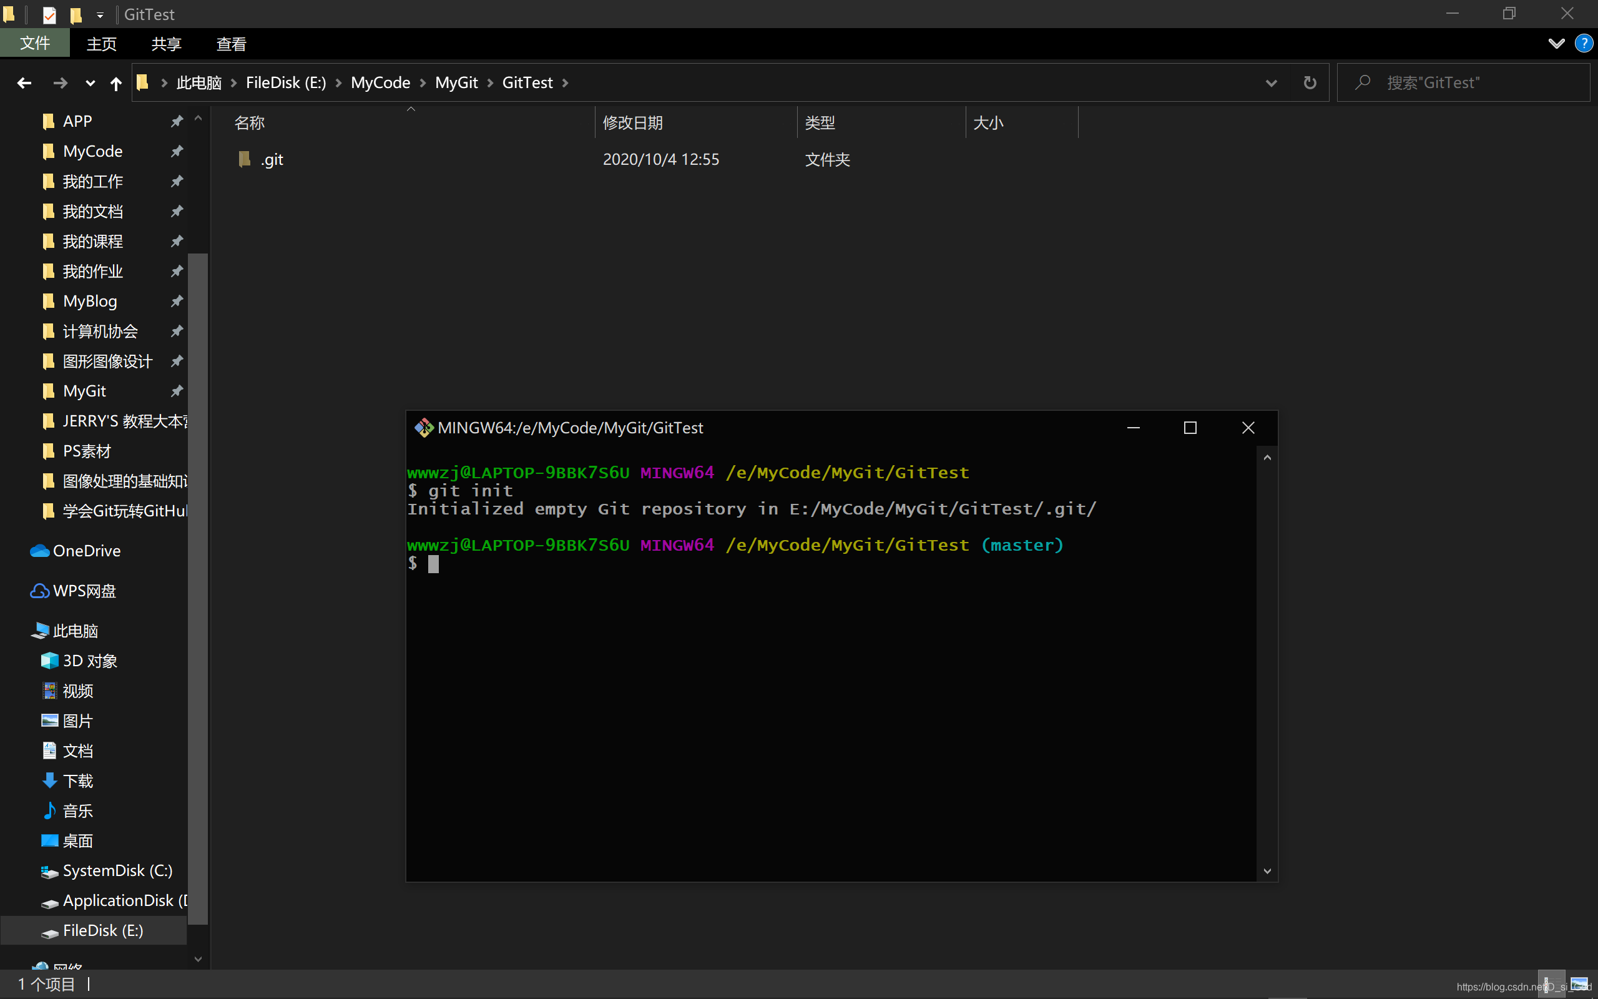The width and height of the screenshot is (1598, 999).
Task: Click Git Bash window icon
Action: (423, 428)
